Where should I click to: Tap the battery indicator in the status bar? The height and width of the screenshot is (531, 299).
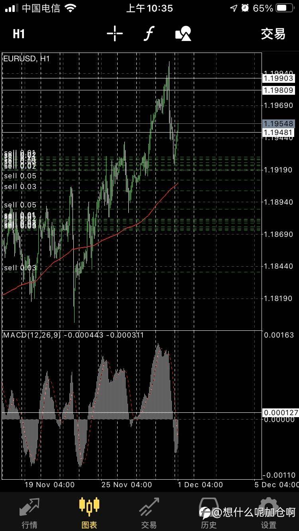[285, 8]
